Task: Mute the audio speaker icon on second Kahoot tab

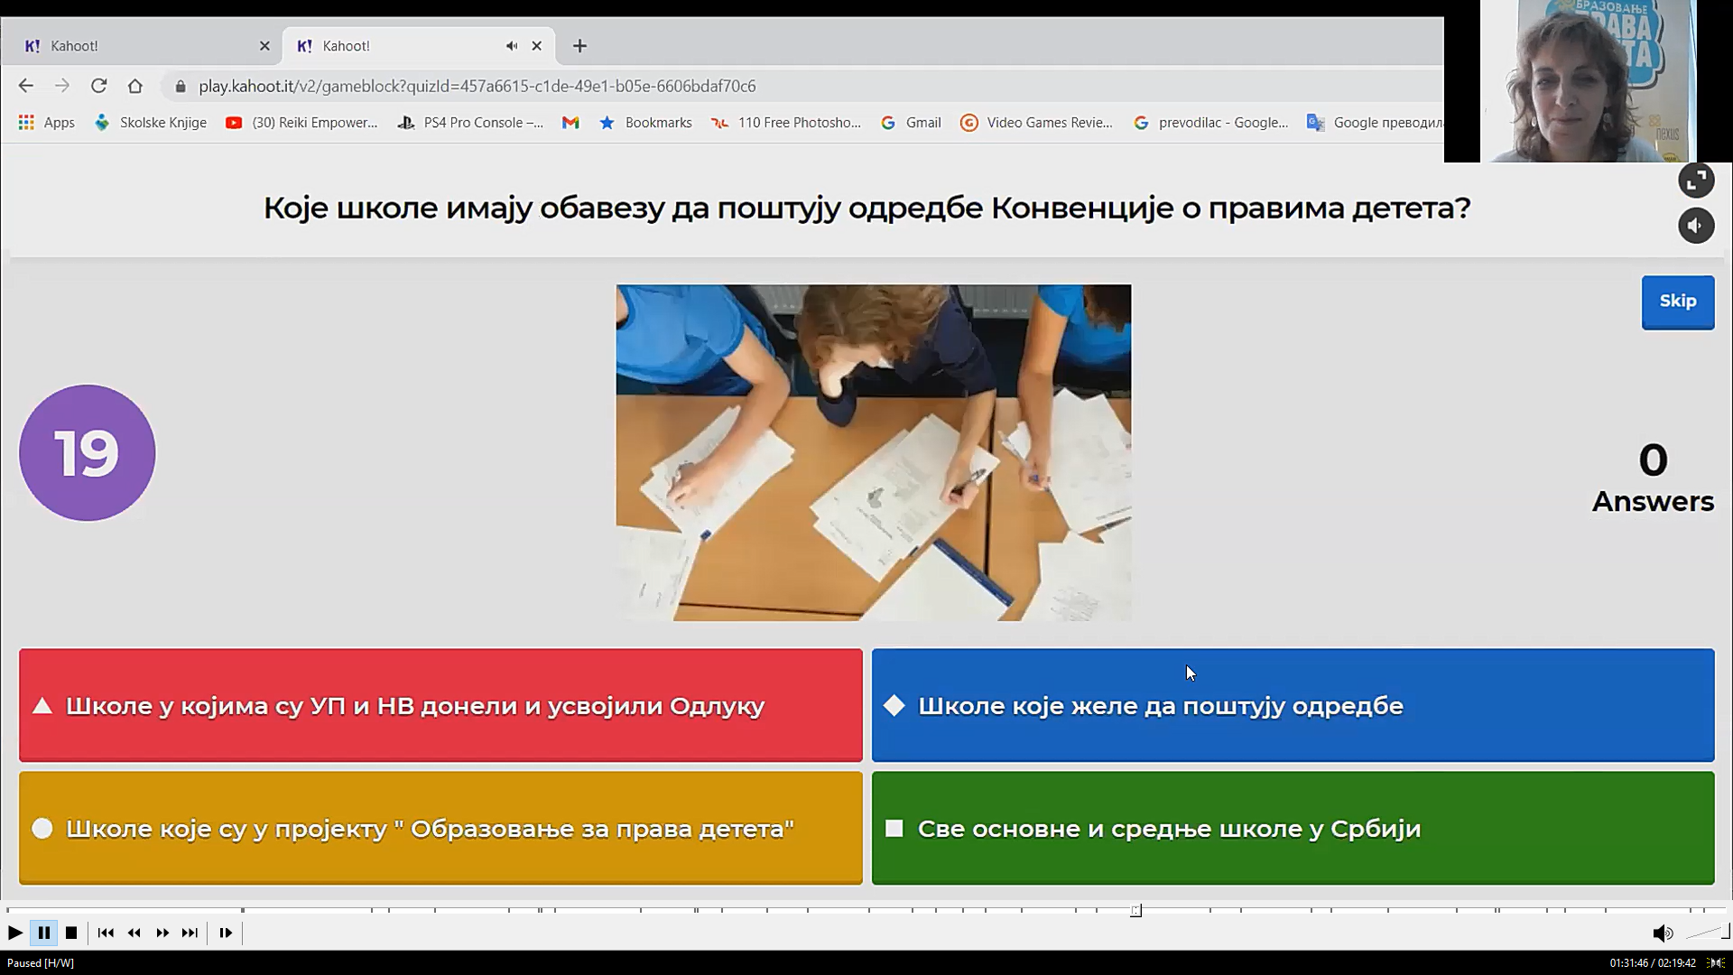Action: click(x=512, y=46)
